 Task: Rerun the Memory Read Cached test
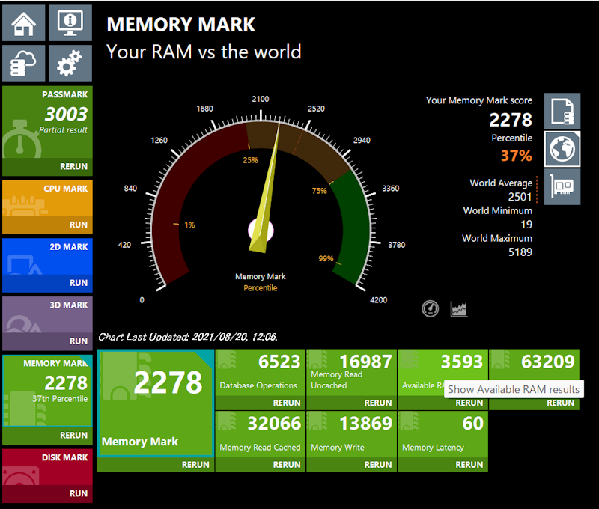point(260,465)
